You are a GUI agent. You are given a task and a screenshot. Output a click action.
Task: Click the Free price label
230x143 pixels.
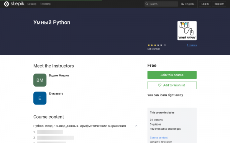tap(152, 65)
